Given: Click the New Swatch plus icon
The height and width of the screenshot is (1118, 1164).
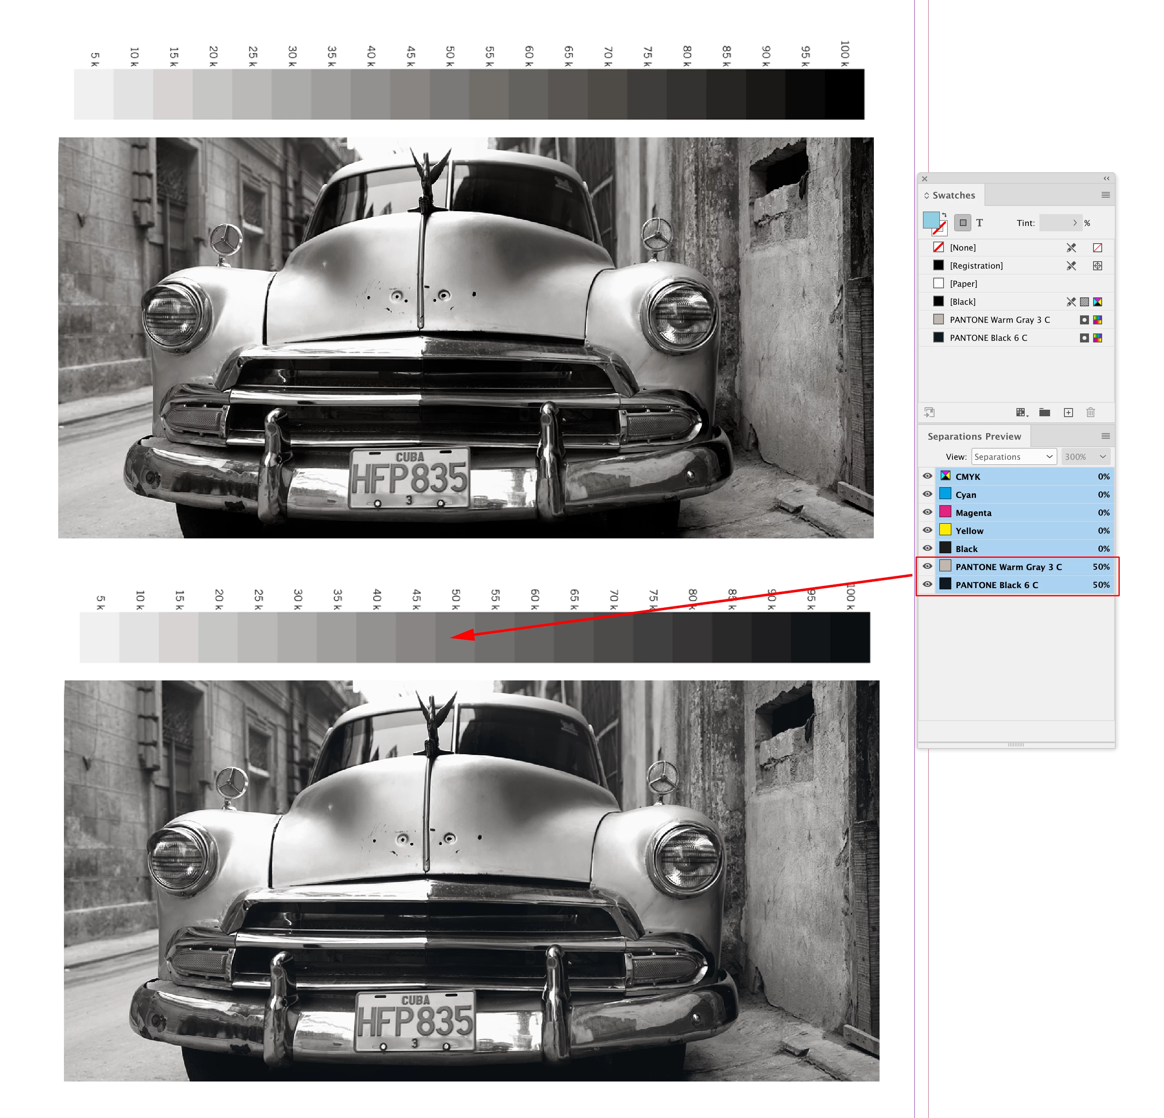Looking at the screenshot, I should [x=1068, y=413].
